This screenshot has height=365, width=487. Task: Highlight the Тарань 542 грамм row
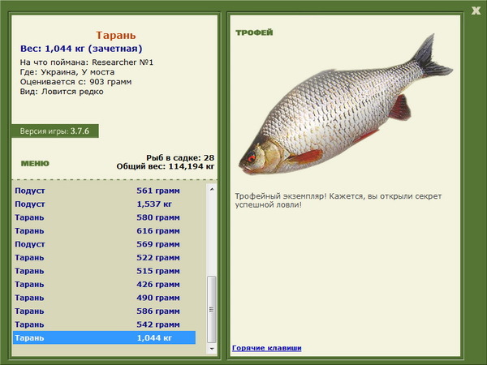coord(104,324)
